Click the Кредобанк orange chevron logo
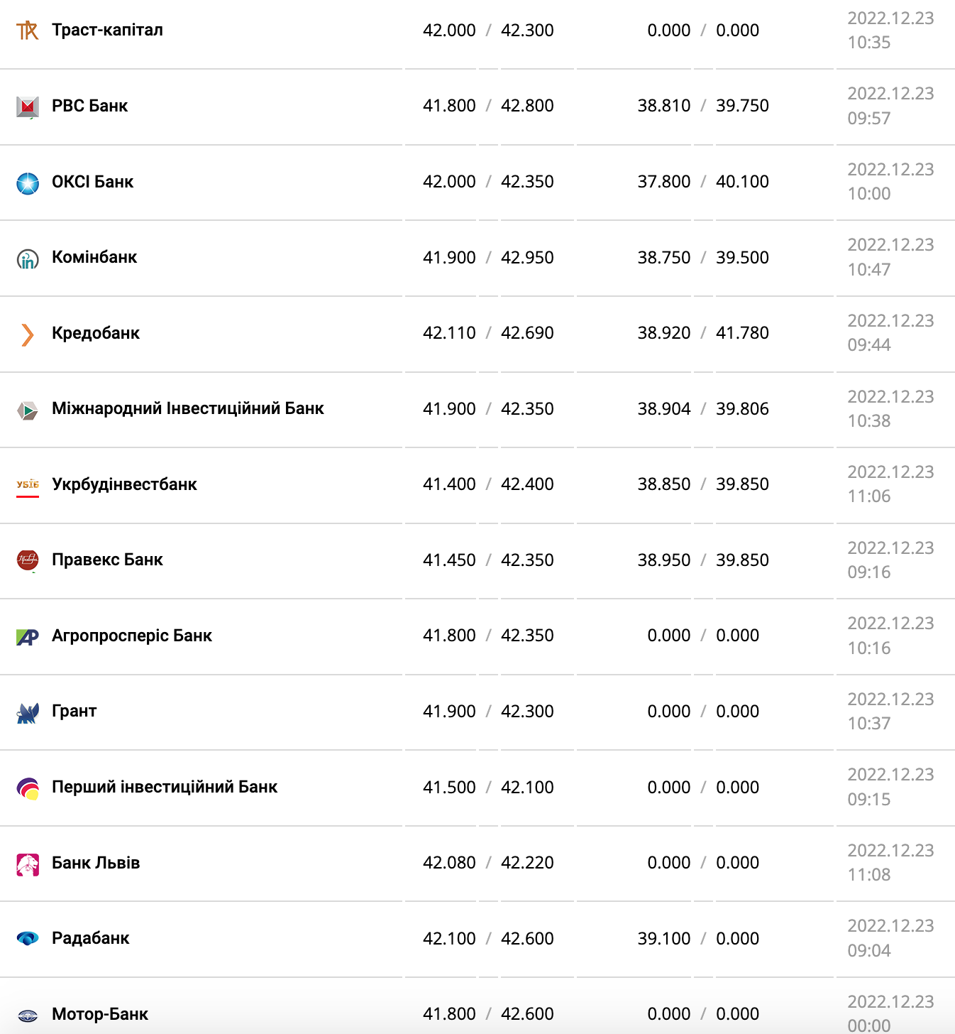955x1034 pixels. click(28, 334)
